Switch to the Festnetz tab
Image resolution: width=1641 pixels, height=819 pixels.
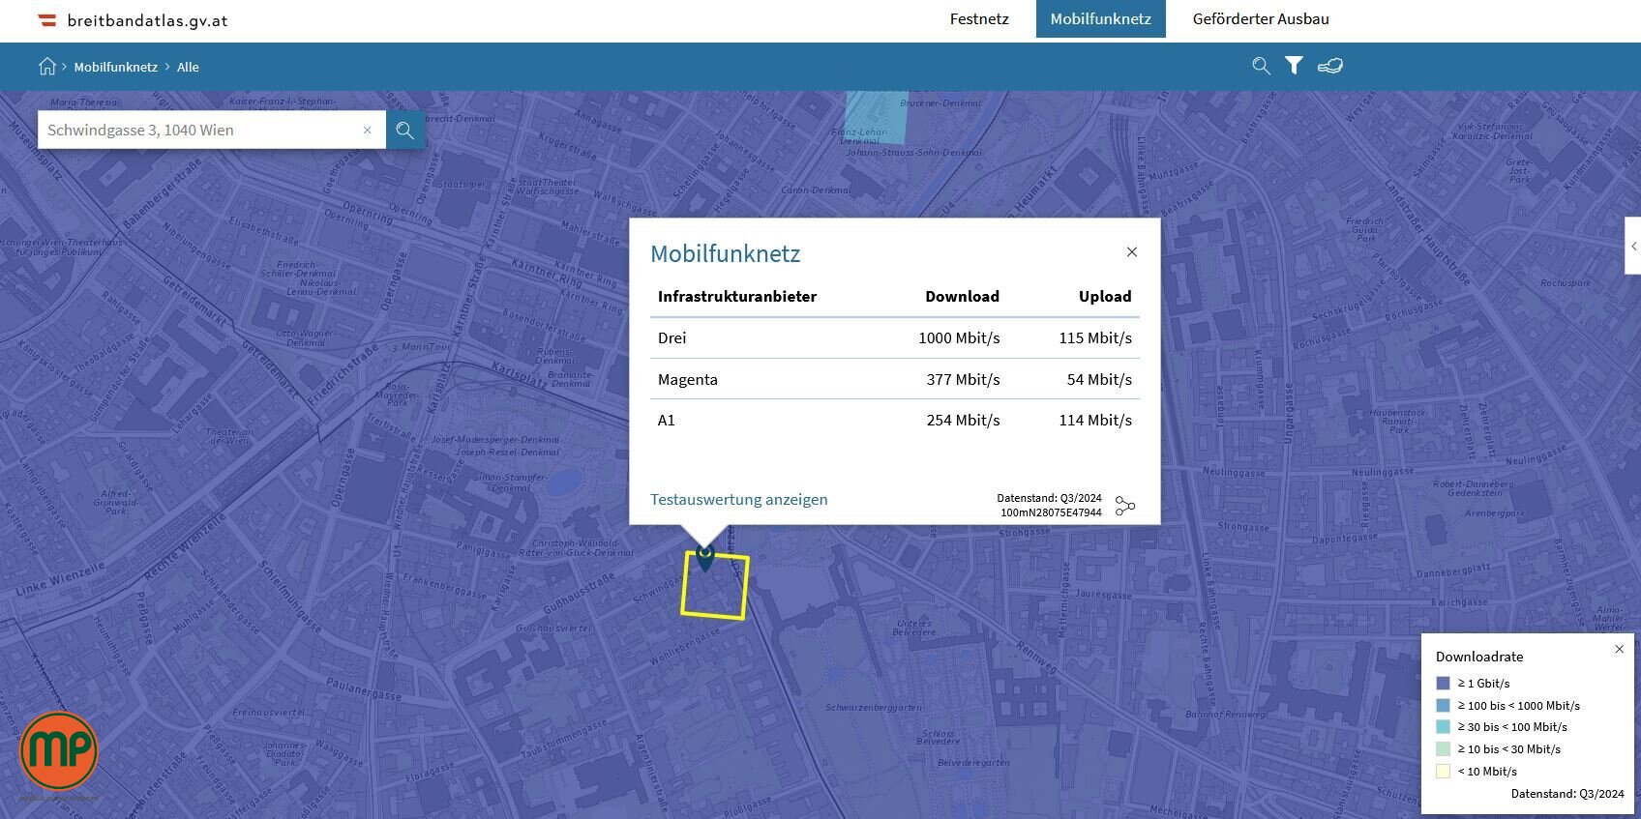tap(979, 19)
